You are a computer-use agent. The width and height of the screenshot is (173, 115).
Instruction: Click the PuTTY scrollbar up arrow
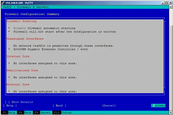171,7
